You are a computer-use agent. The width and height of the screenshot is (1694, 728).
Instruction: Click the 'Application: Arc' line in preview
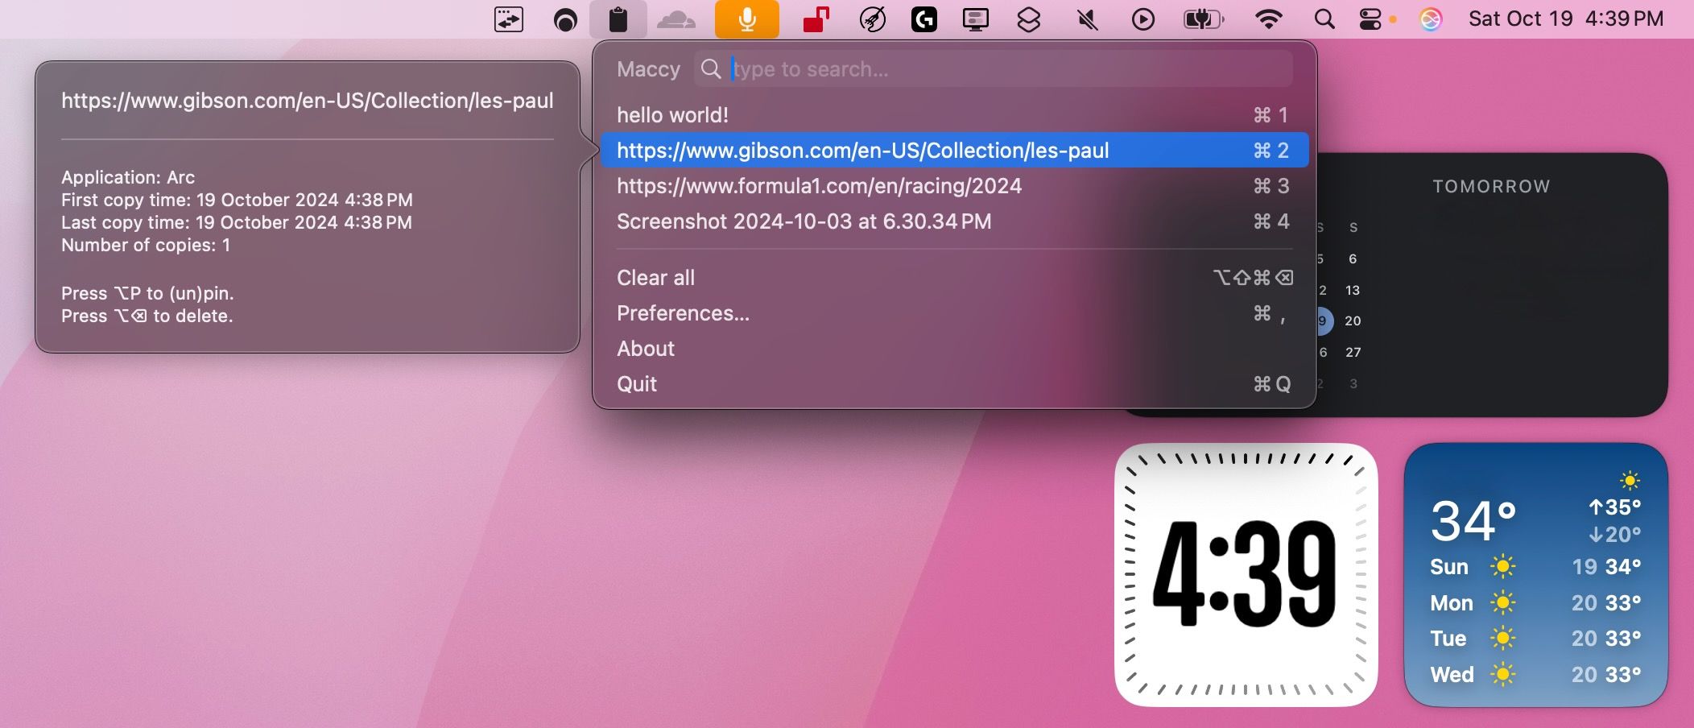coord(128,177)
